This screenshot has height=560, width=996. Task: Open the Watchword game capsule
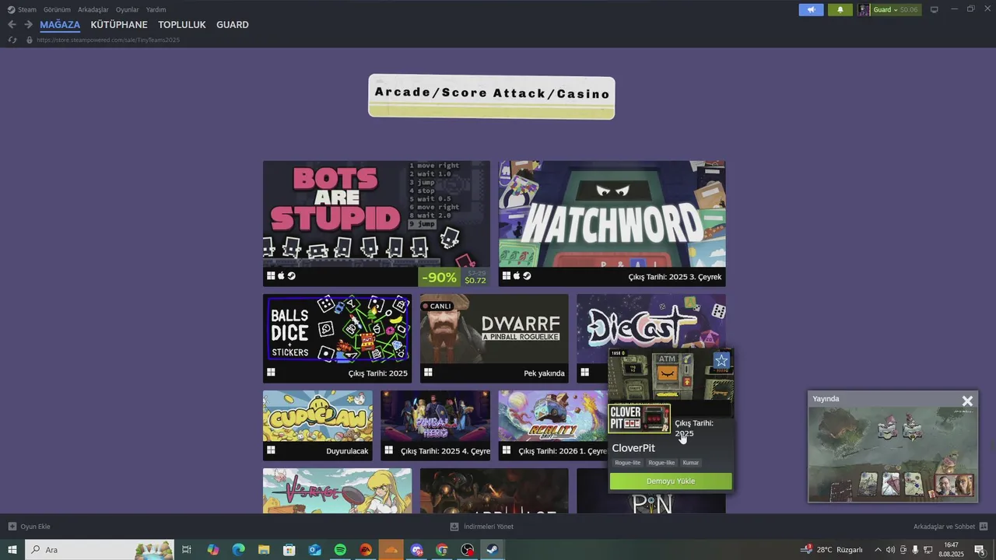(612, 223)
